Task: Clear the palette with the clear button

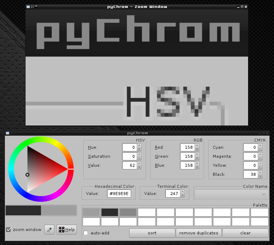Action: click(245, 233)
